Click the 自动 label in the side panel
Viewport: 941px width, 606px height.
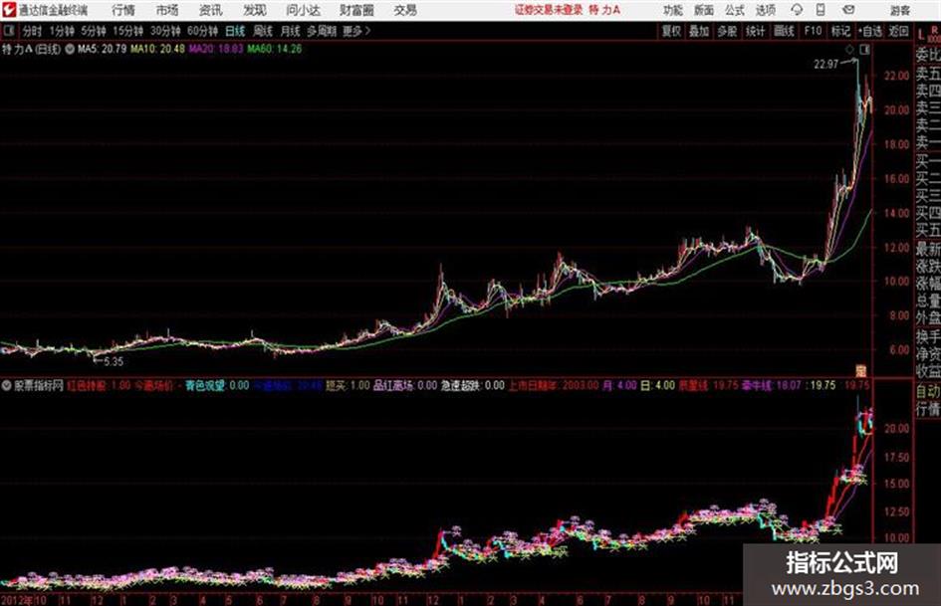pyautogui.click(x=928, y=391)
